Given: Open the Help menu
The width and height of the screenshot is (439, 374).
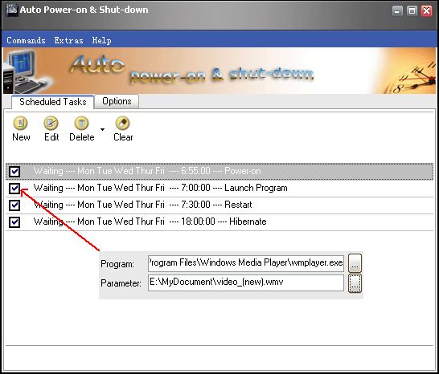Looking at the screenshot, I should 101,40.
